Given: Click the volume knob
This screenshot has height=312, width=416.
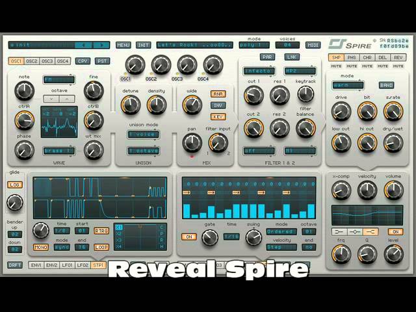Looking at the screenshot, I should point(393,190).
